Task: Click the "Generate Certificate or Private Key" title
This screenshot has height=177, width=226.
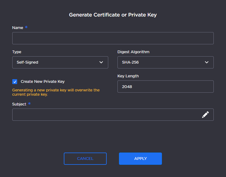Action: (113, 15)
